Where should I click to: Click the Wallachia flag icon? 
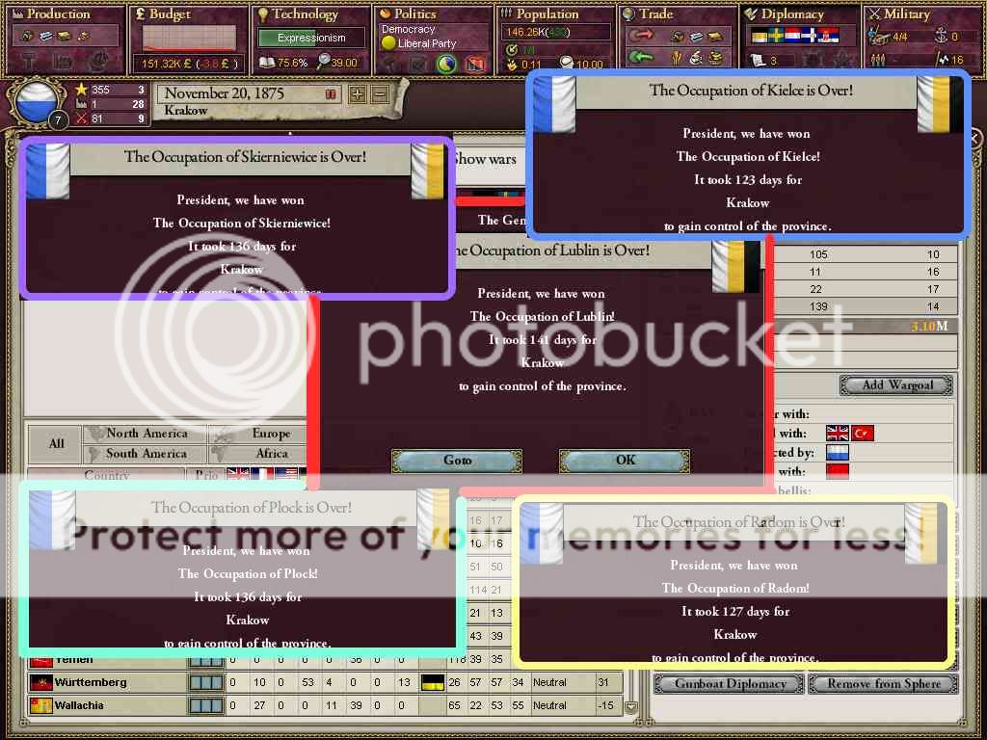tap(40, 705)
